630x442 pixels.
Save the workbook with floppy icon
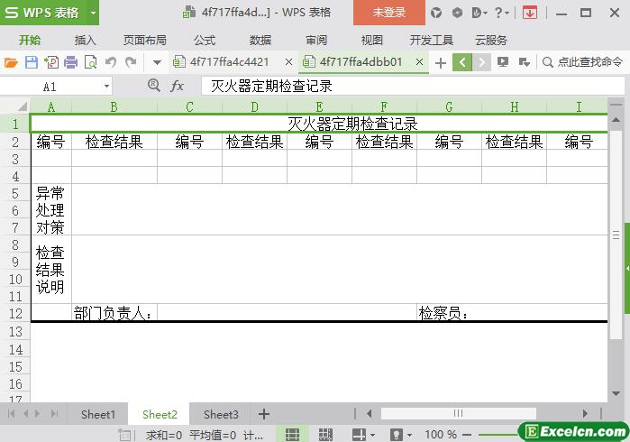pyautogui.click(x=32, y=62)
